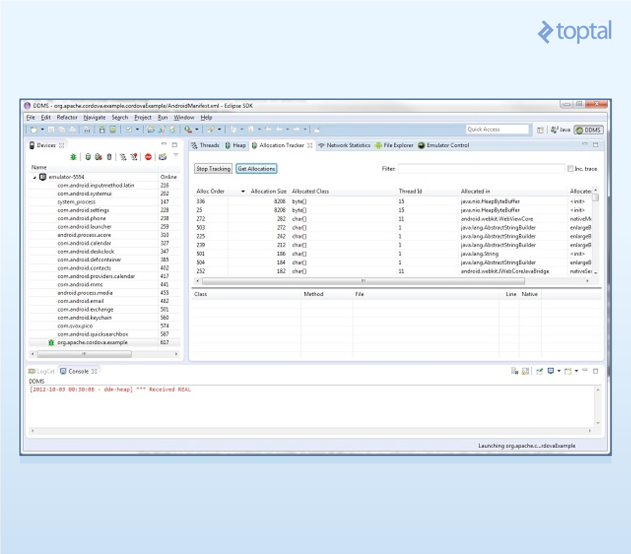
Task: Debug the selected process in Devices toolbar
Action: [x=73, y=157]
